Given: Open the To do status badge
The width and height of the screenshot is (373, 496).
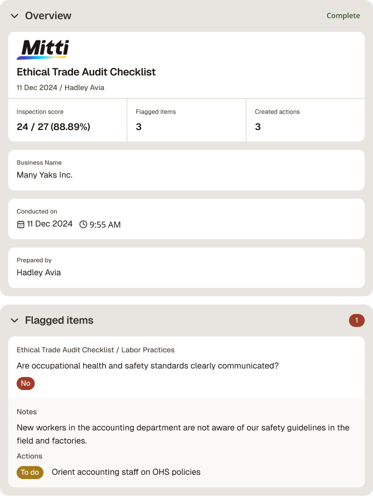Looking at the screenshot, I should [30, 473].
